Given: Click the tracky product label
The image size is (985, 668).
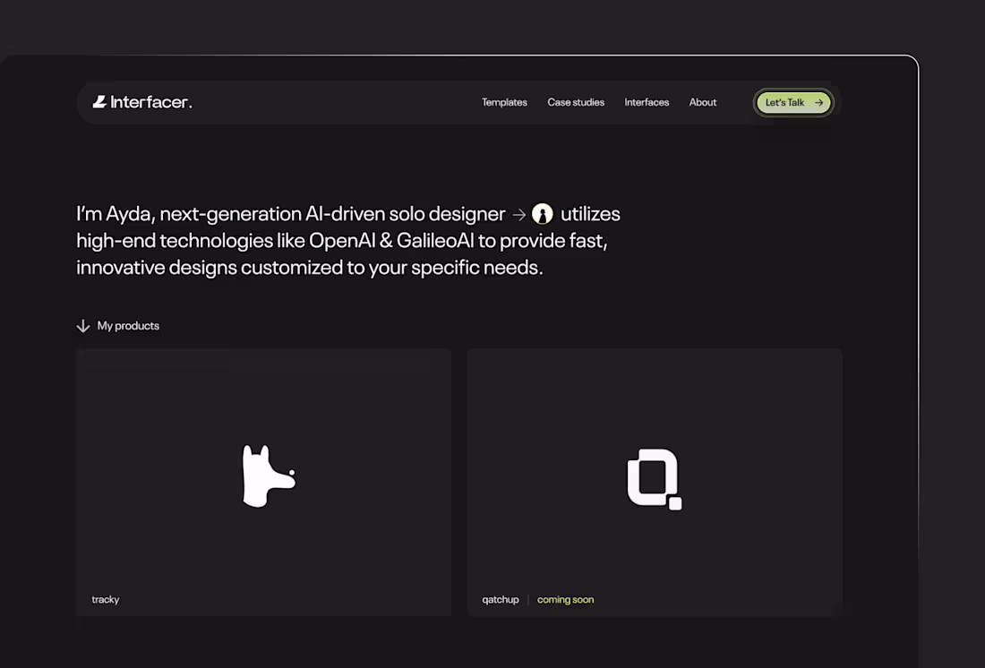Looking at the screenshot, I should [x=106, y=600].
